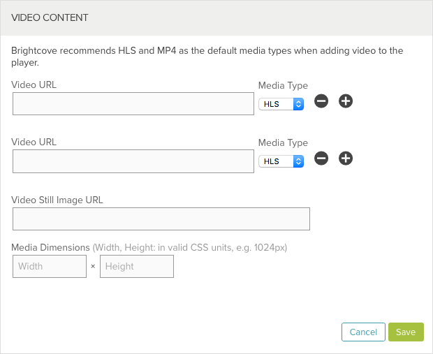The width and height of the screenshot is (433, 354).
Task: Focus the second Video URL text field
Action: point(133,161)
